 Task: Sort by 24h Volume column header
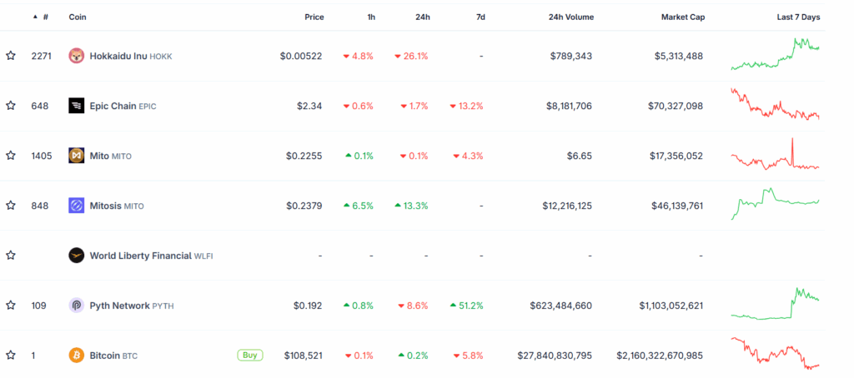tap(570, 17)
